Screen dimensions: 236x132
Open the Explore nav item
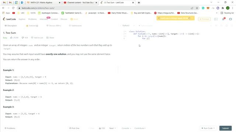click(22, 19)
